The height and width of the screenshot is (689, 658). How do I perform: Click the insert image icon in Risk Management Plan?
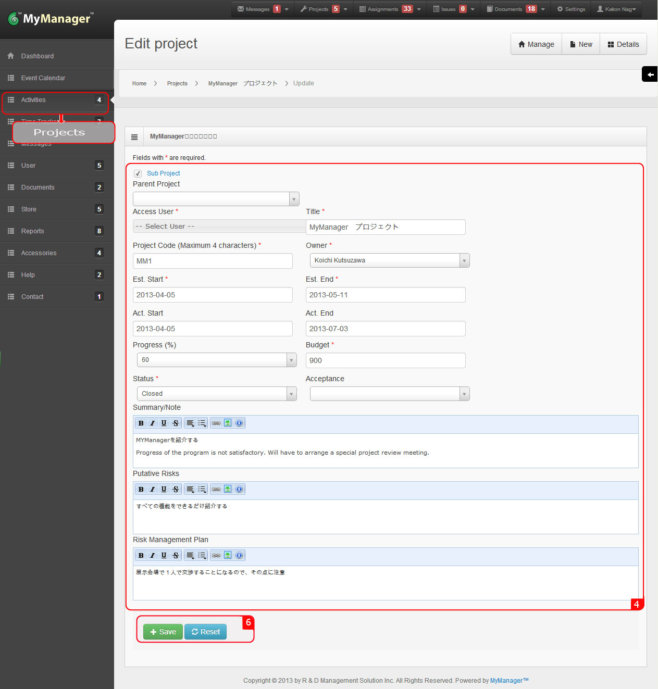pos(228,555)
